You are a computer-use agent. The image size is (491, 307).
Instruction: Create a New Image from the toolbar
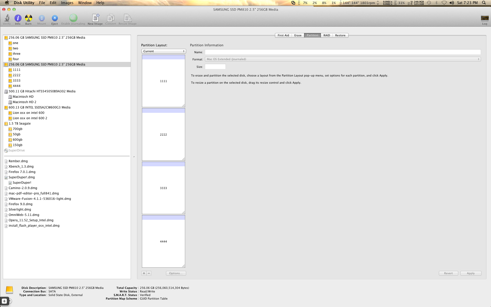tap(95, 18)
